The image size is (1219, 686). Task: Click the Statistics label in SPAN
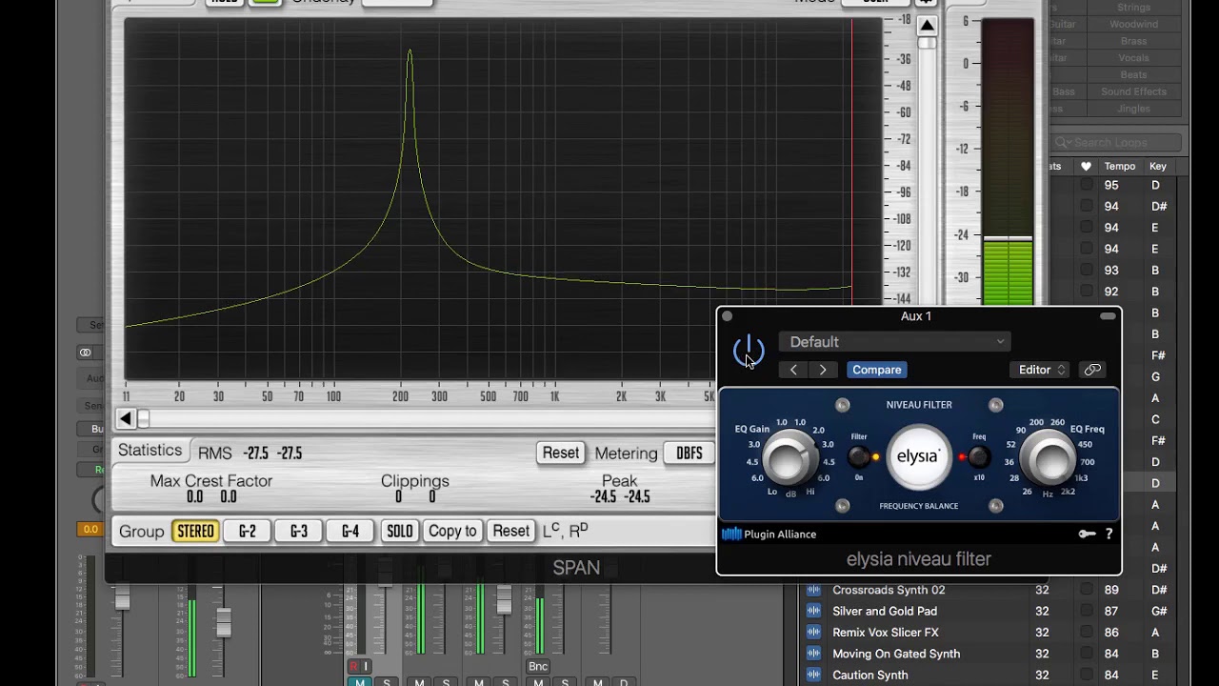point(150,451)
